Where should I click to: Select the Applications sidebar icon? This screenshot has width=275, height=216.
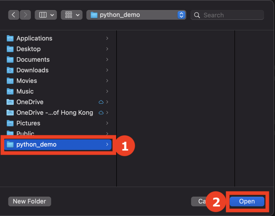(x=10, y=38)
